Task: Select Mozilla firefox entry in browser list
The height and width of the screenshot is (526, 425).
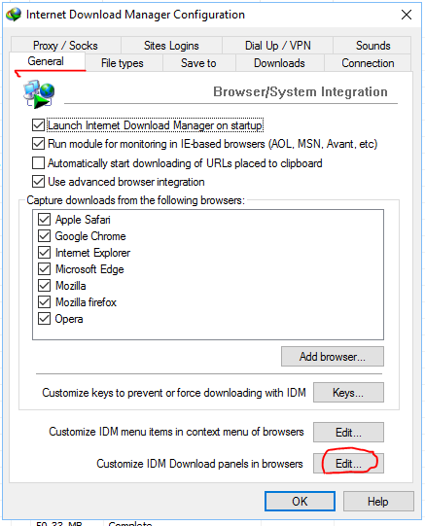Action: pyautogui.click(x=86, y=302)
